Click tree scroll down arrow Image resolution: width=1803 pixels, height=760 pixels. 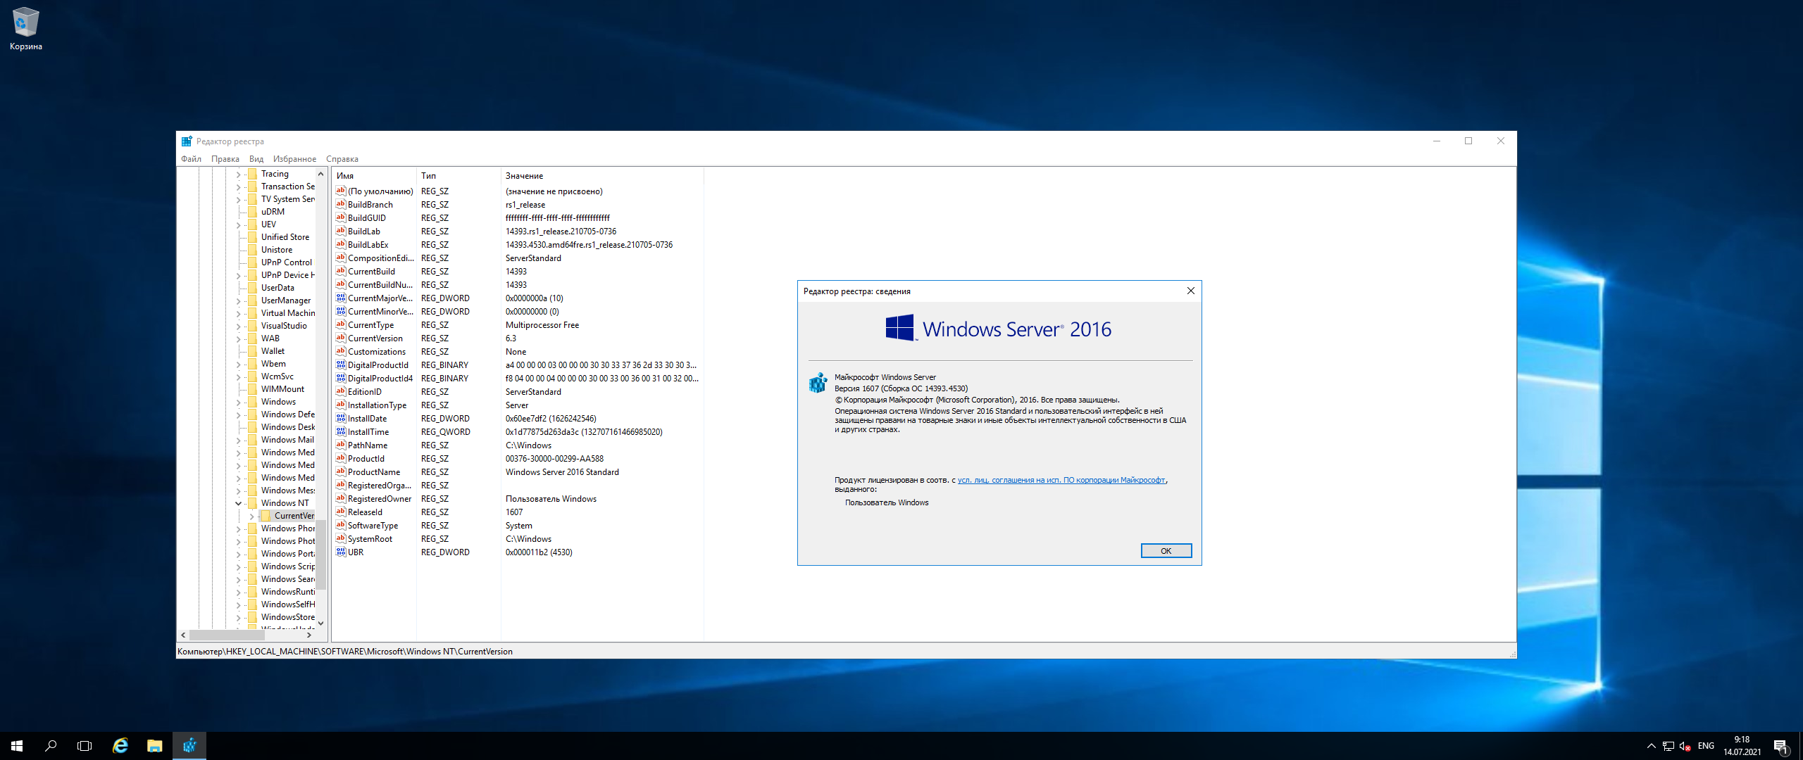point(321,623)
